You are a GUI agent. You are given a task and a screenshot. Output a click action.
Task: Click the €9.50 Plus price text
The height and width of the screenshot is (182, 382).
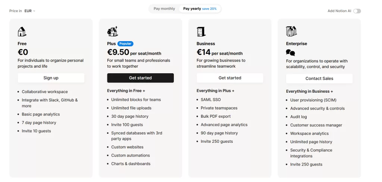click(118, 52)
